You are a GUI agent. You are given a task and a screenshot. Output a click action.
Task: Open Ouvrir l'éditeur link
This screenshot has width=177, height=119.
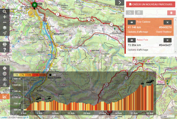click(164, 32)
